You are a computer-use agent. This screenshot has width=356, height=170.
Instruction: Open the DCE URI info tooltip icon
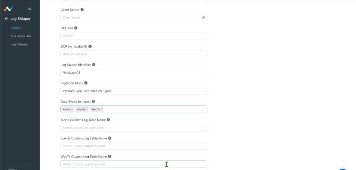pyautogui.click(x=76, y=28)
